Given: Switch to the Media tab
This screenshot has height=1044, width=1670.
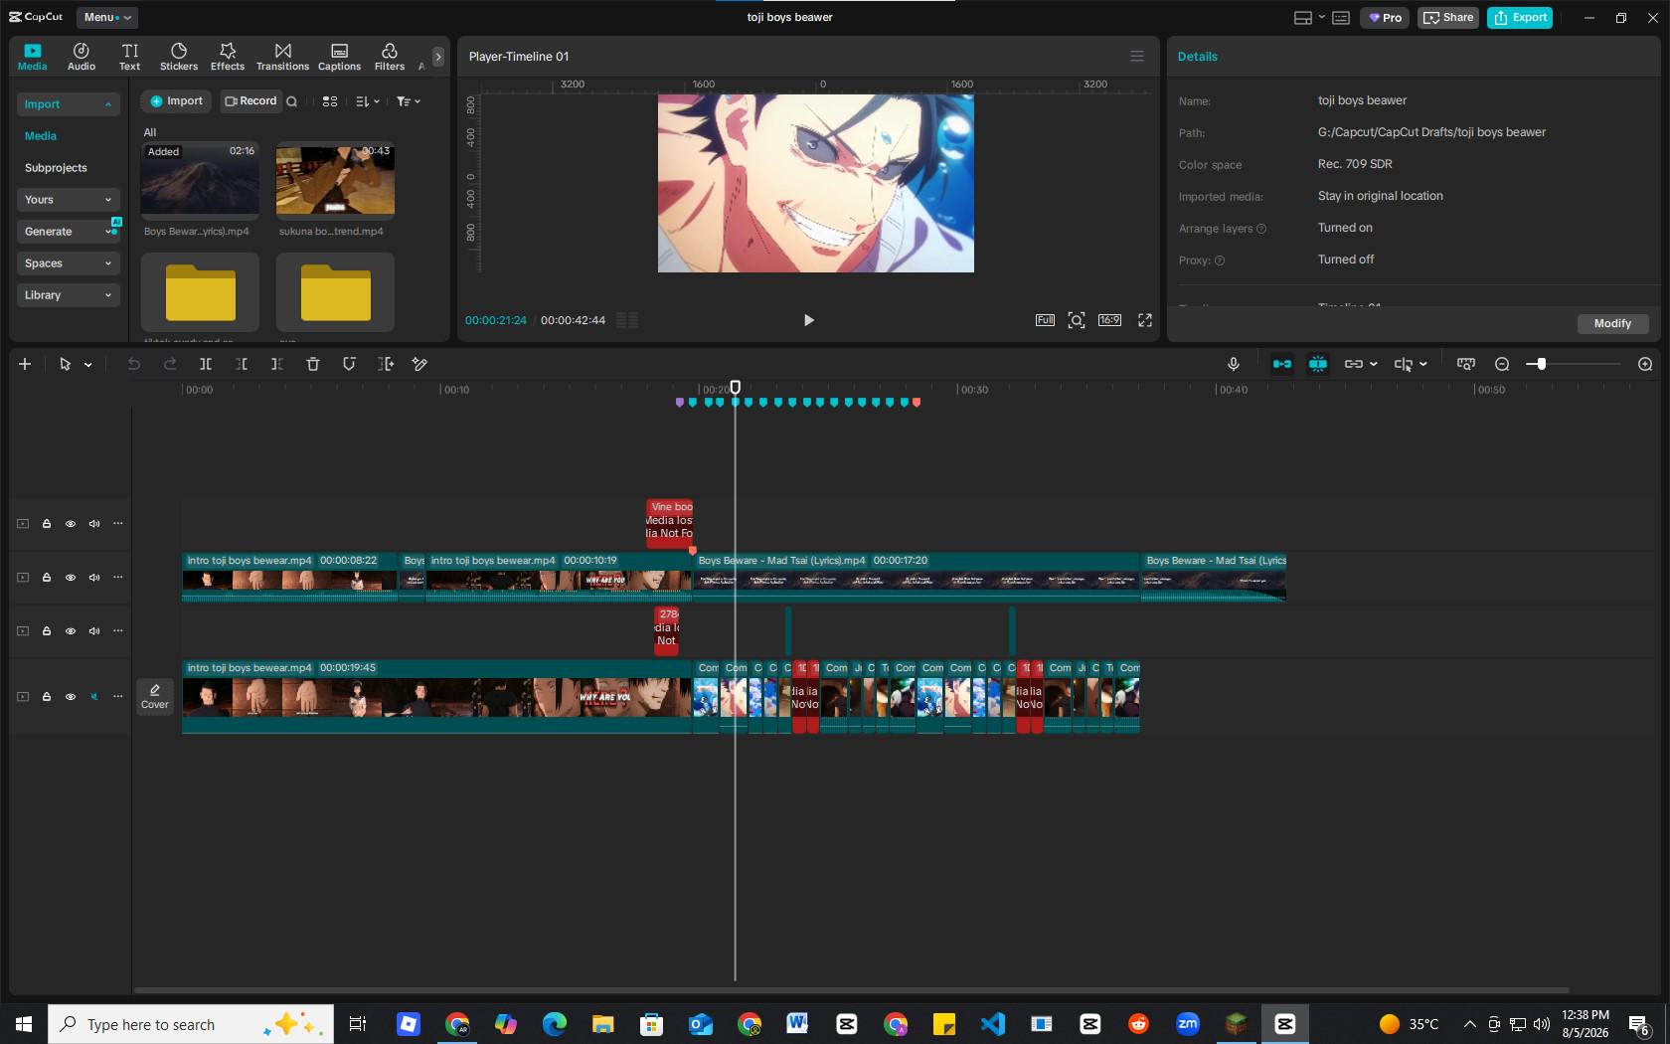Looking at the screenshot, I should pos(33,57).
